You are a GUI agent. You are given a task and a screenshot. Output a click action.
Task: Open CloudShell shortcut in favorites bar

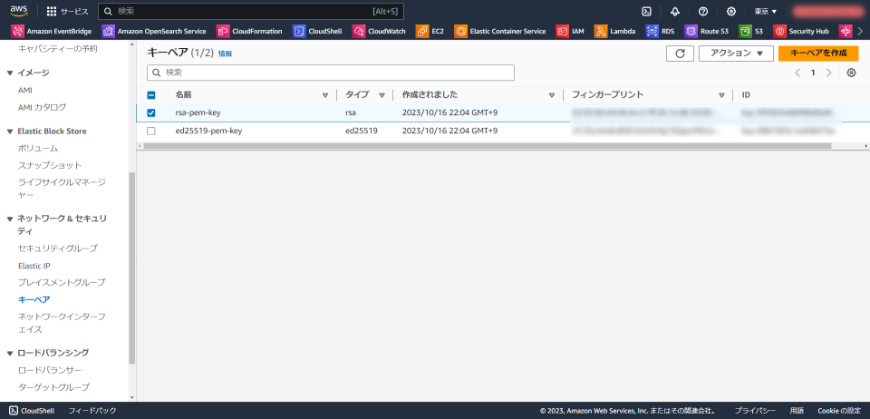click(317, 31)
